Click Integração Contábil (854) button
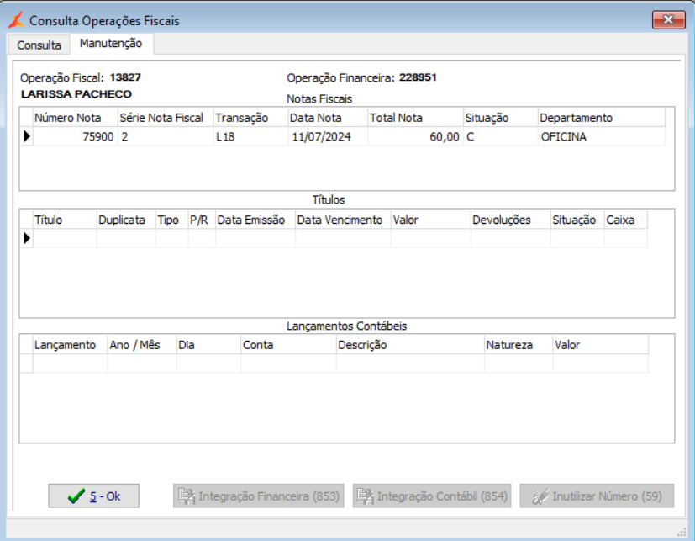Image resolution: width=695 pixels, height=541 pixels. pyautogui.click(x=432, y=496)
